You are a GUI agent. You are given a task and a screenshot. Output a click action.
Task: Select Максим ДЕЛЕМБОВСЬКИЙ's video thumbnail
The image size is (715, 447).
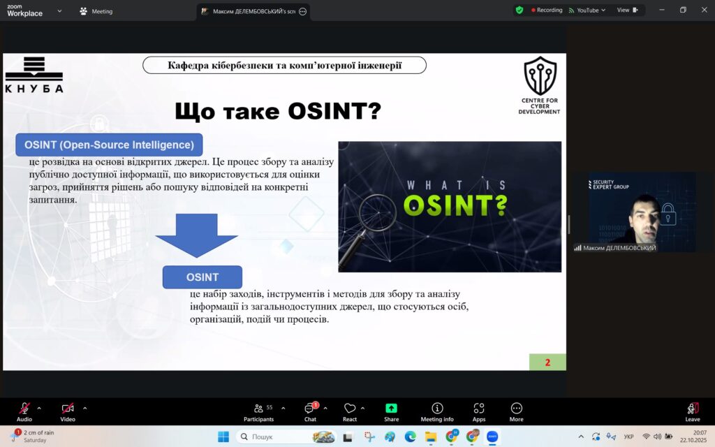pyautogui.click(x=635, y=212)
